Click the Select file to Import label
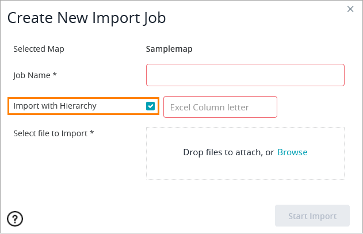 pyautogui.click(x=53, y=133)
